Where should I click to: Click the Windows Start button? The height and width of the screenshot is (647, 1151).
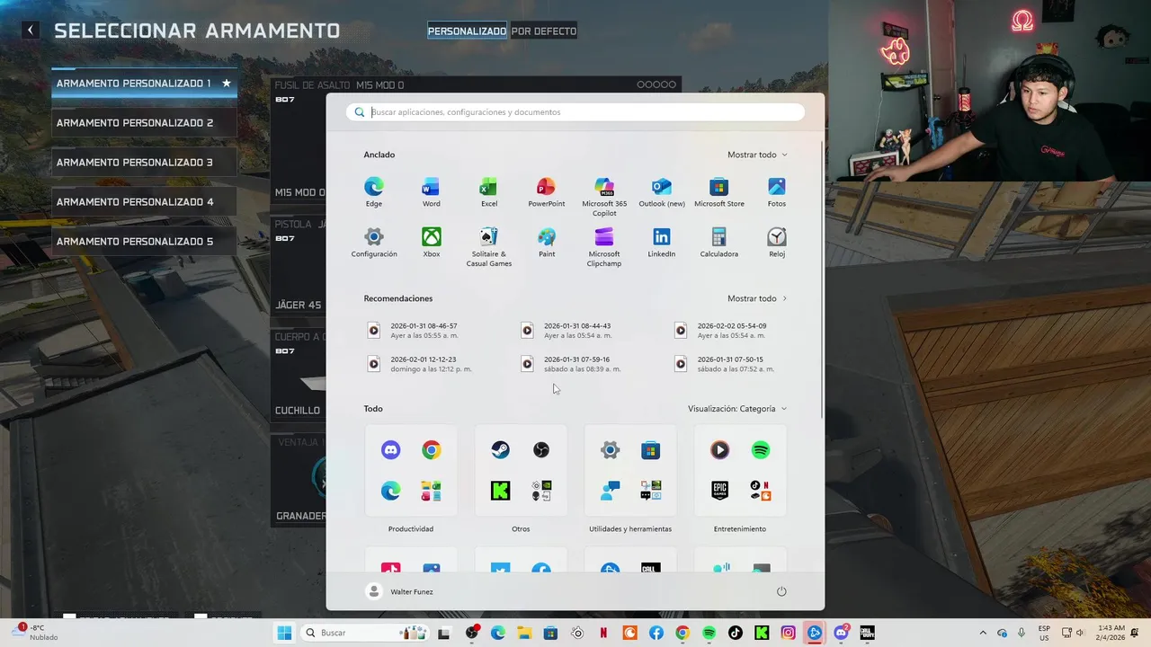click(x=284, y=633)
